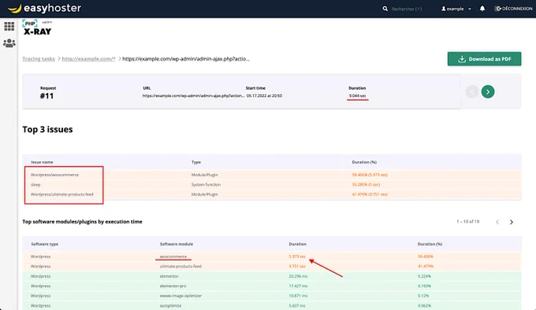
Task: Click elementor module cell
Action: pos(169,276)
